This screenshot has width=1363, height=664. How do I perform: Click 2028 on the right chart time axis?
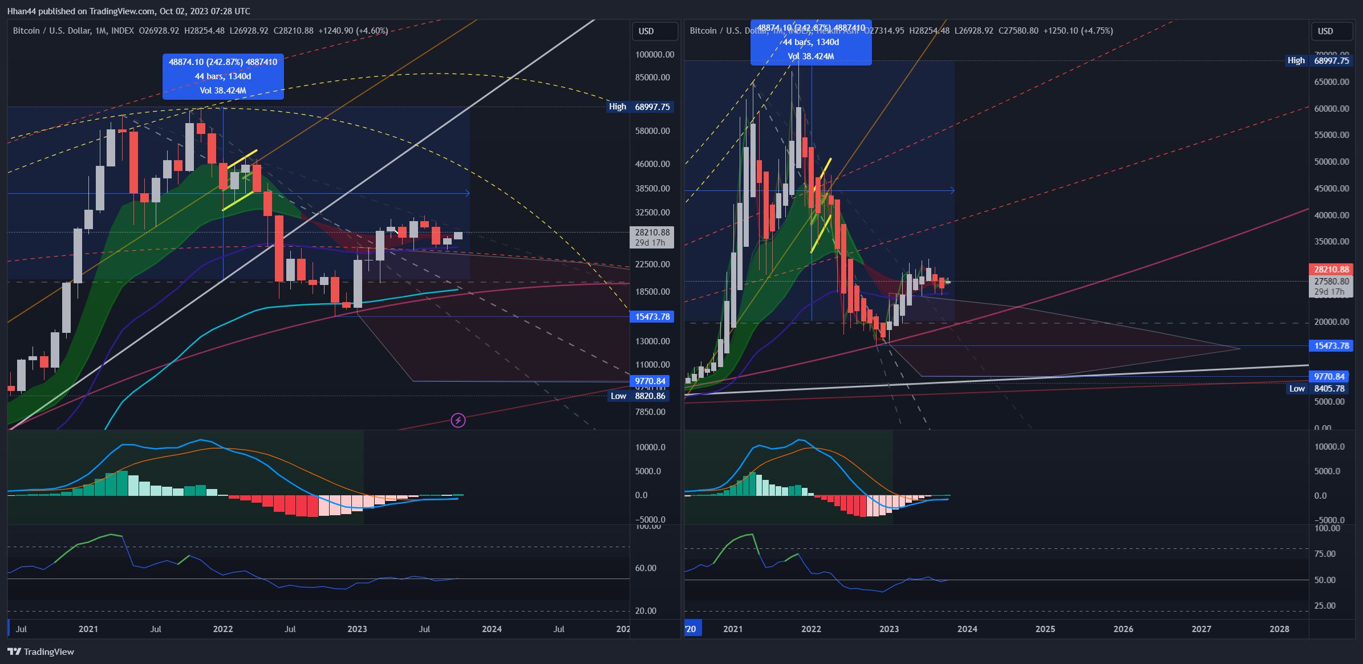pos(1279,629)
